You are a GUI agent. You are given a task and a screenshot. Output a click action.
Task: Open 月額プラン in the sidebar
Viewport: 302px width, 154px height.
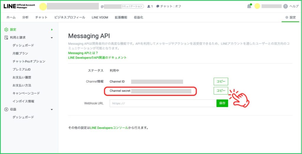(20, 54)
